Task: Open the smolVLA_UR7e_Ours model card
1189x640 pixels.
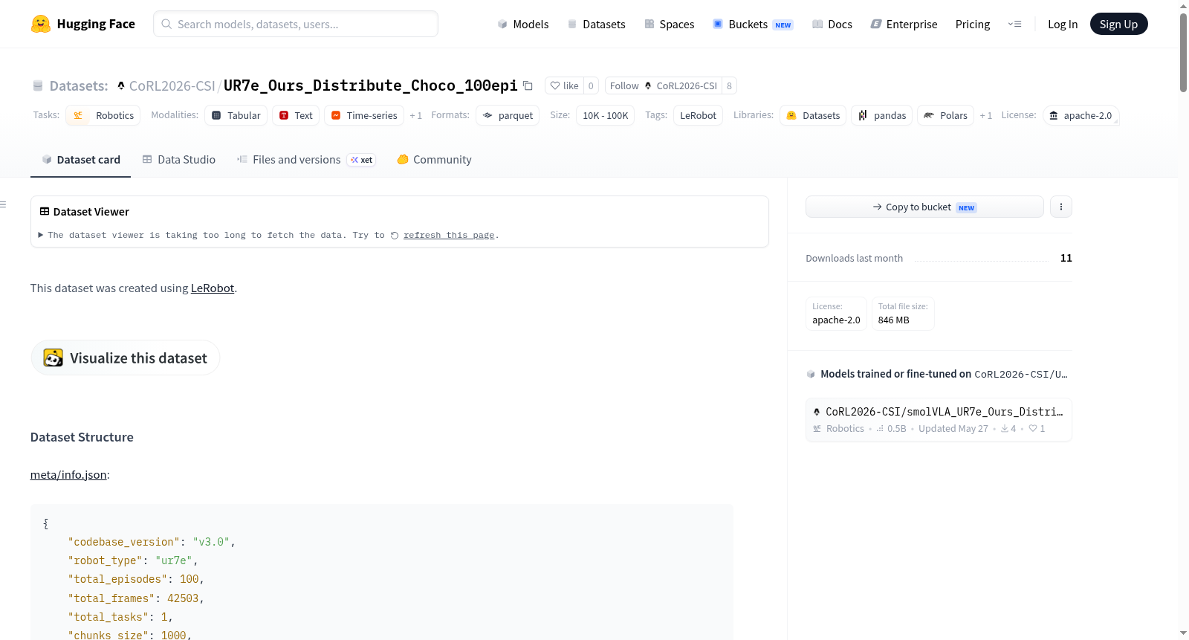Action: point(939,419)
